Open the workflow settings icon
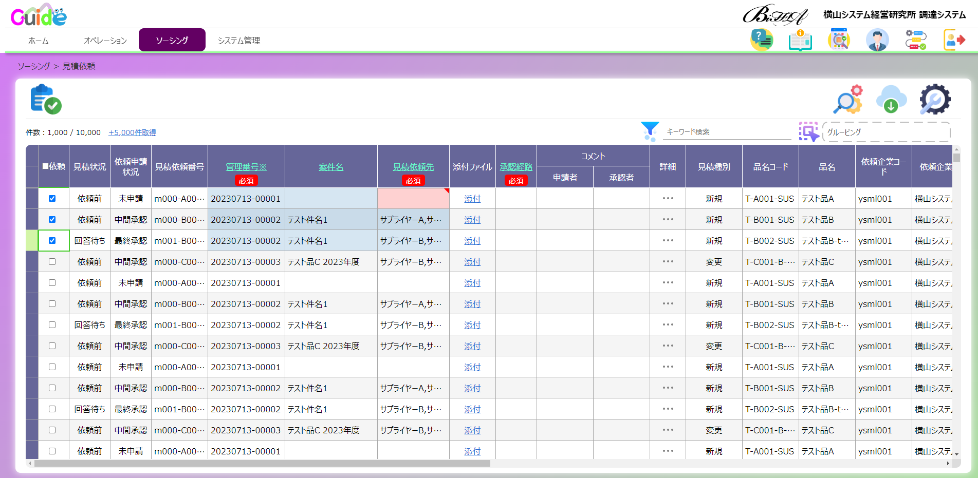Screen dimensions: 978x478 tap(916, 40)
